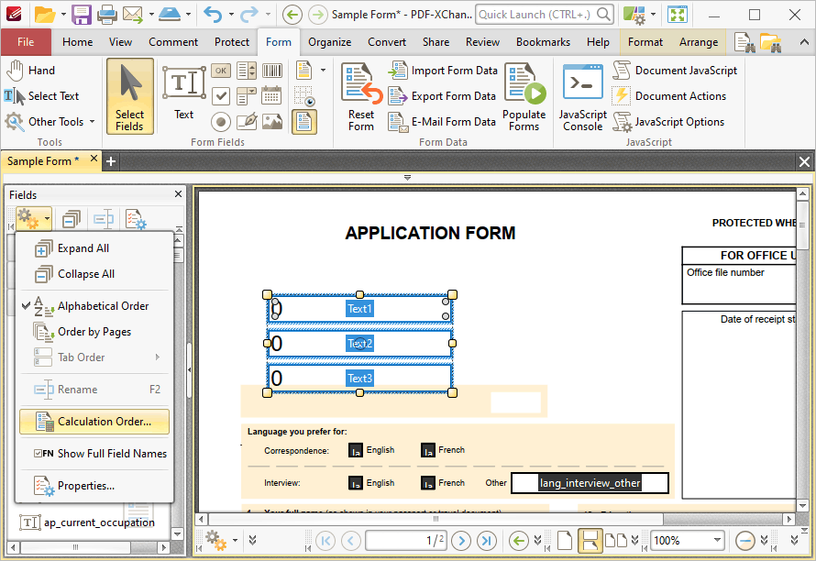Choose Order by Pages option

[94, 332]
